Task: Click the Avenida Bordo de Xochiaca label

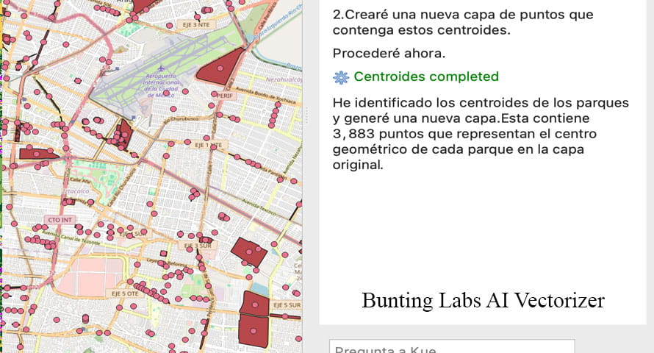Action: point(266,95)
